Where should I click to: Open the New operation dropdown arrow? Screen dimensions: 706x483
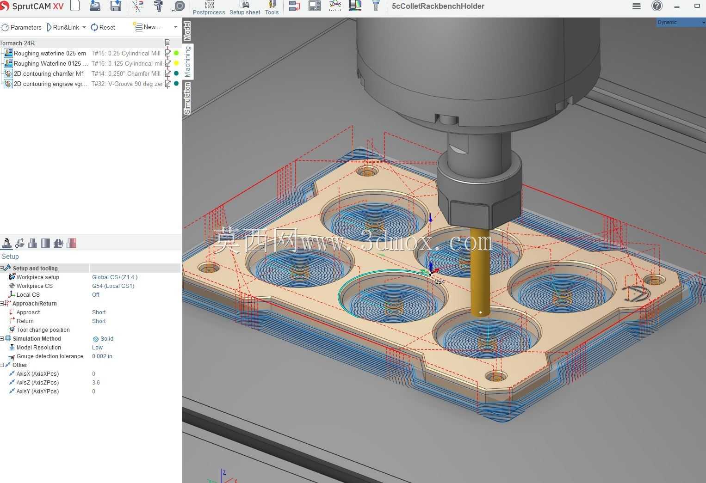[x=175, y=27]
